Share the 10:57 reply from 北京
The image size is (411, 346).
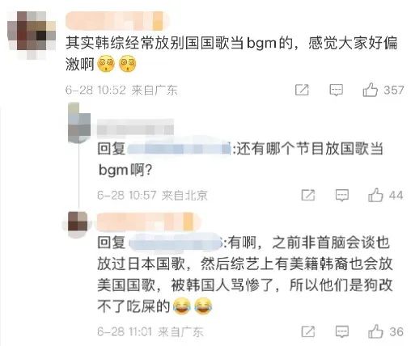pos(308,195)
